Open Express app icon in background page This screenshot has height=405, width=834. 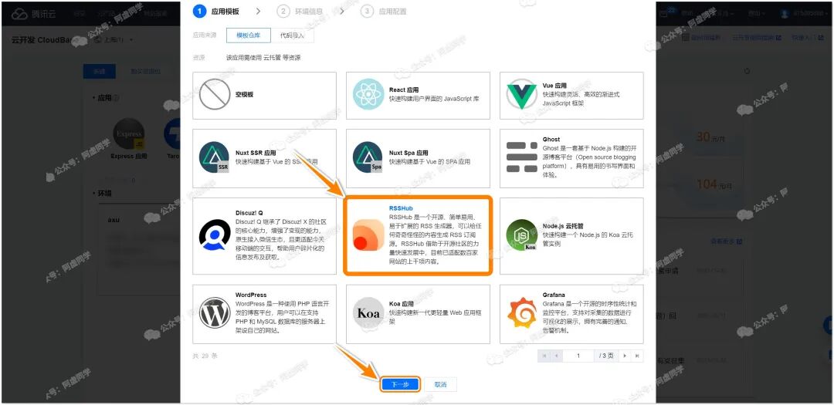click(x=129, y=134)
